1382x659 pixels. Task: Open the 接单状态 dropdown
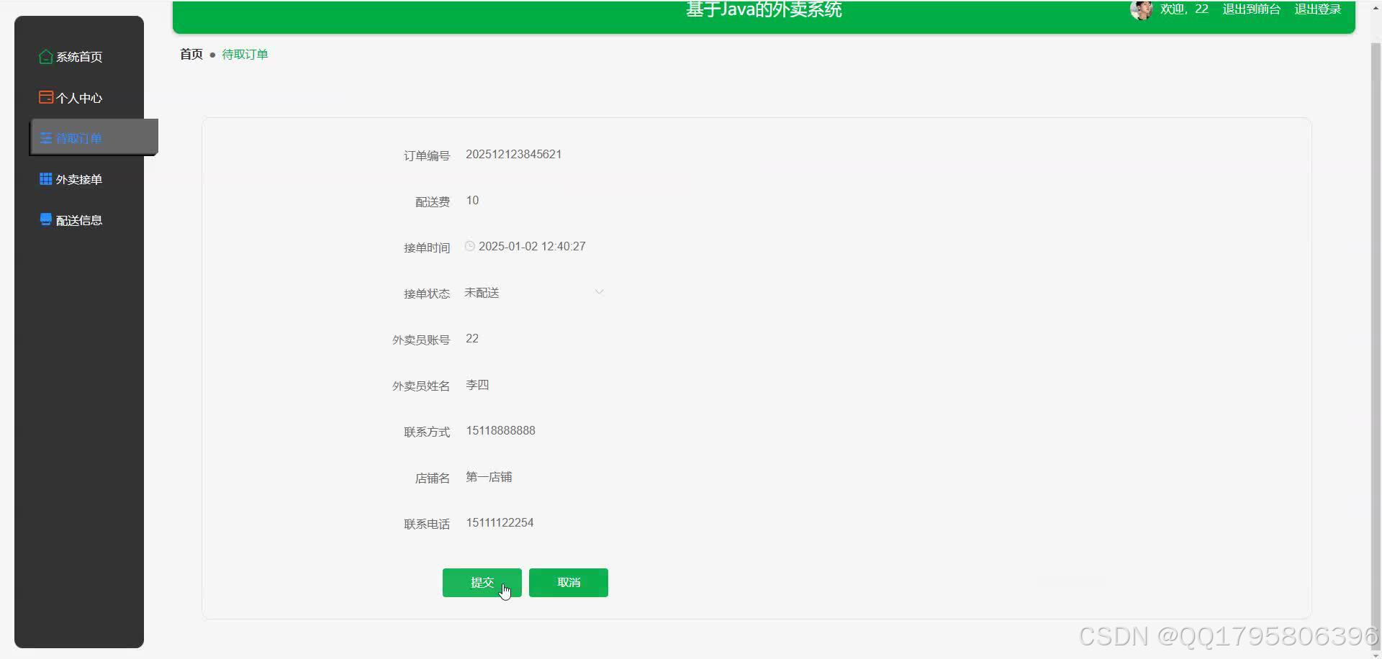(533, 292)
